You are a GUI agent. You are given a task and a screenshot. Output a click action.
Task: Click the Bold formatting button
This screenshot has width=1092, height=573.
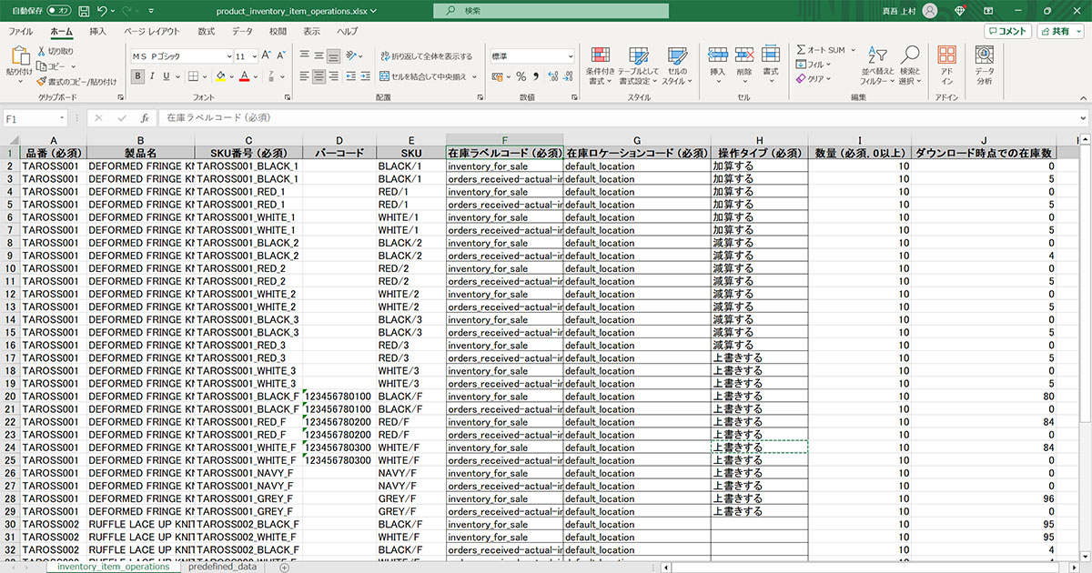(137, 76)
